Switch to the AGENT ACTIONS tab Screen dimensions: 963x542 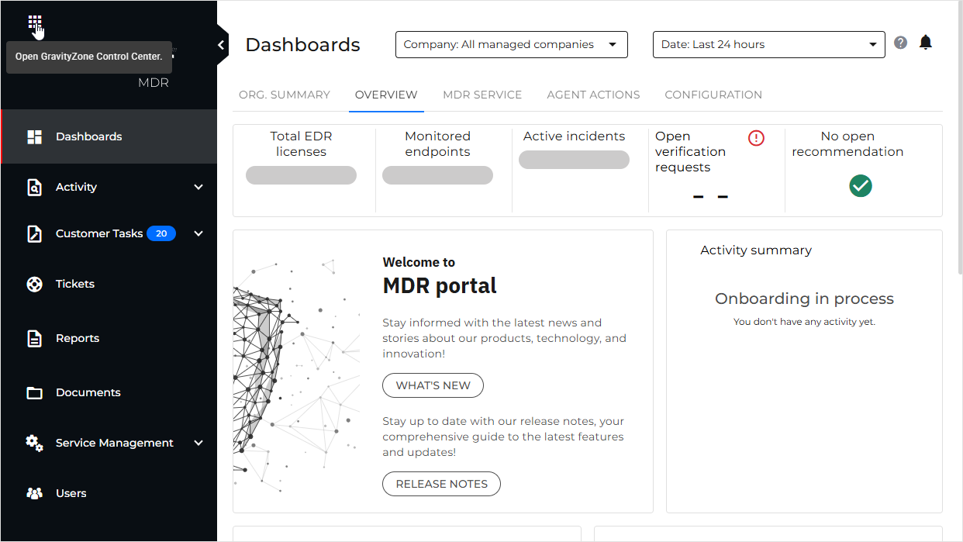(x=593, y=95)
